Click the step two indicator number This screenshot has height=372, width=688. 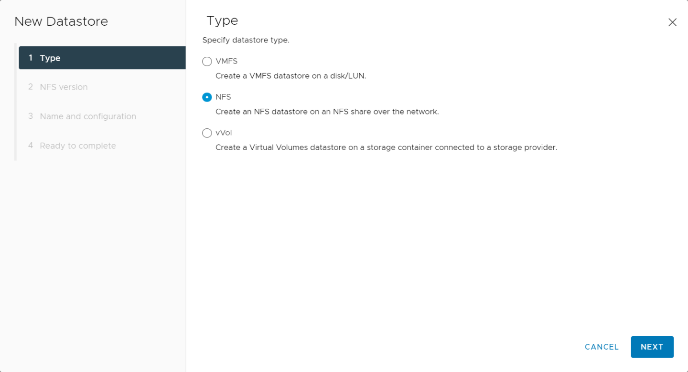(30, 87)
